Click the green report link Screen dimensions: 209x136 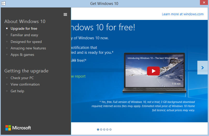click(x=78, y=76)
